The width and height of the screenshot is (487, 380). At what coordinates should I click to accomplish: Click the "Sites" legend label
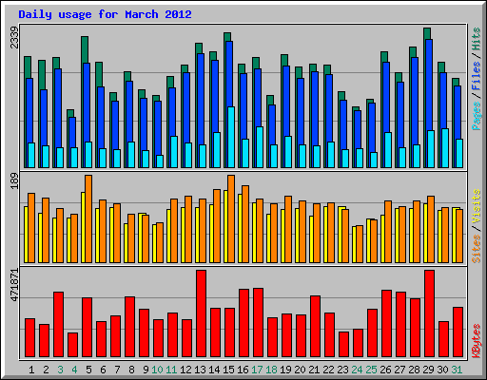point(477,249)
